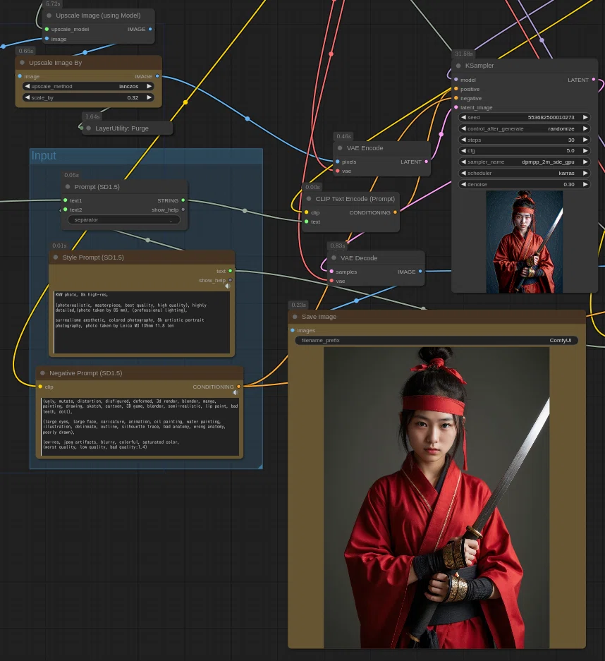Viewport: 605px width, 661px height.
Task: Click the negative input port on KSampler
Action: 456,98
